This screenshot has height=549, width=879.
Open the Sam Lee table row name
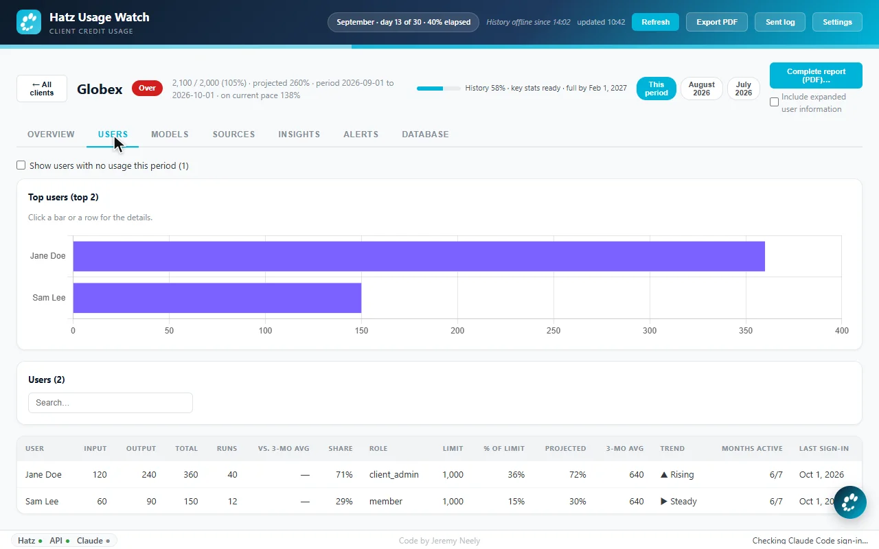pos(42,502)
